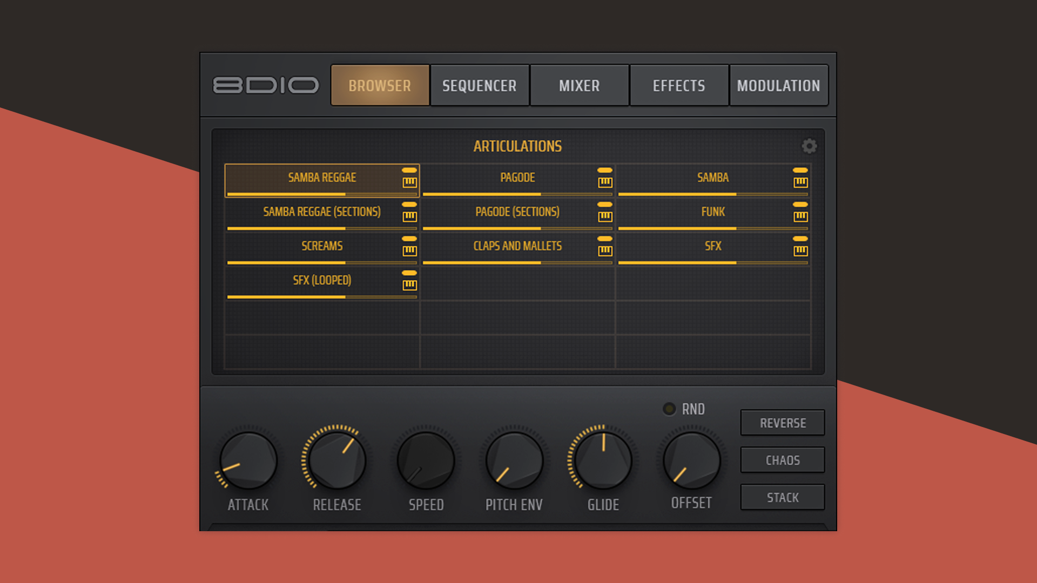Click the Samba Reggae (Sections) volume slider
Viewport: 1037px width, 583px height.
322,228
